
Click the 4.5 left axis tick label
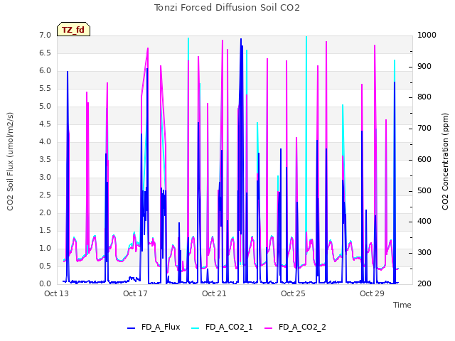click(x=45, y=124)
